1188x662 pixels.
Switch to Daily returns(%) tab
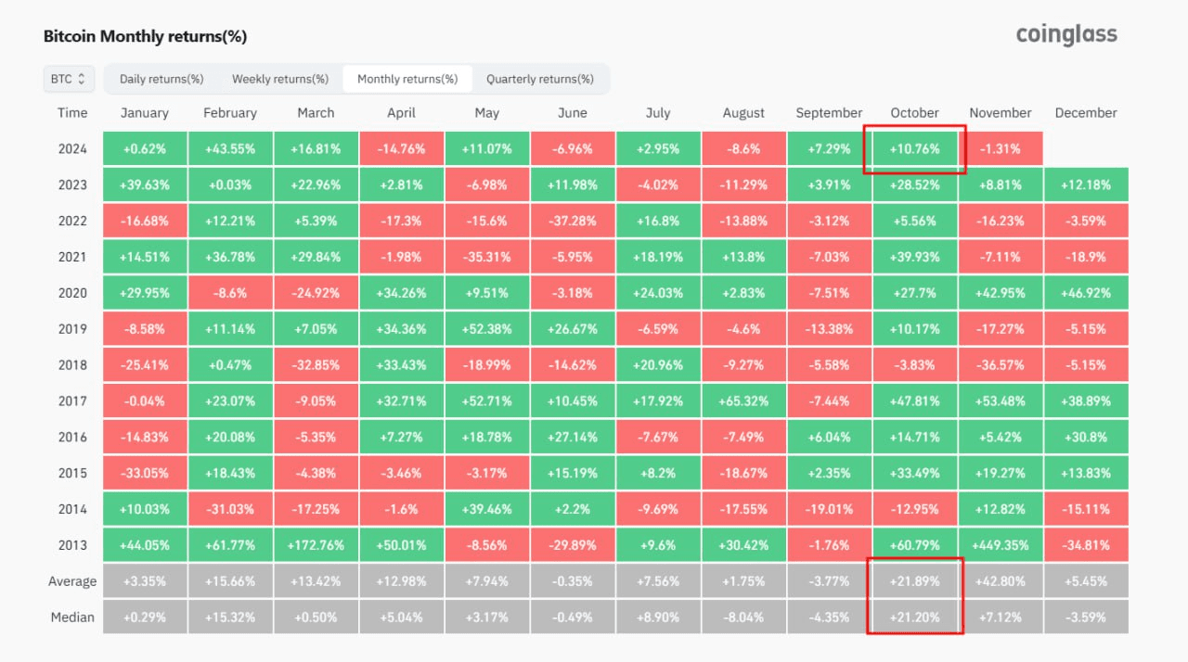(161, 79)
